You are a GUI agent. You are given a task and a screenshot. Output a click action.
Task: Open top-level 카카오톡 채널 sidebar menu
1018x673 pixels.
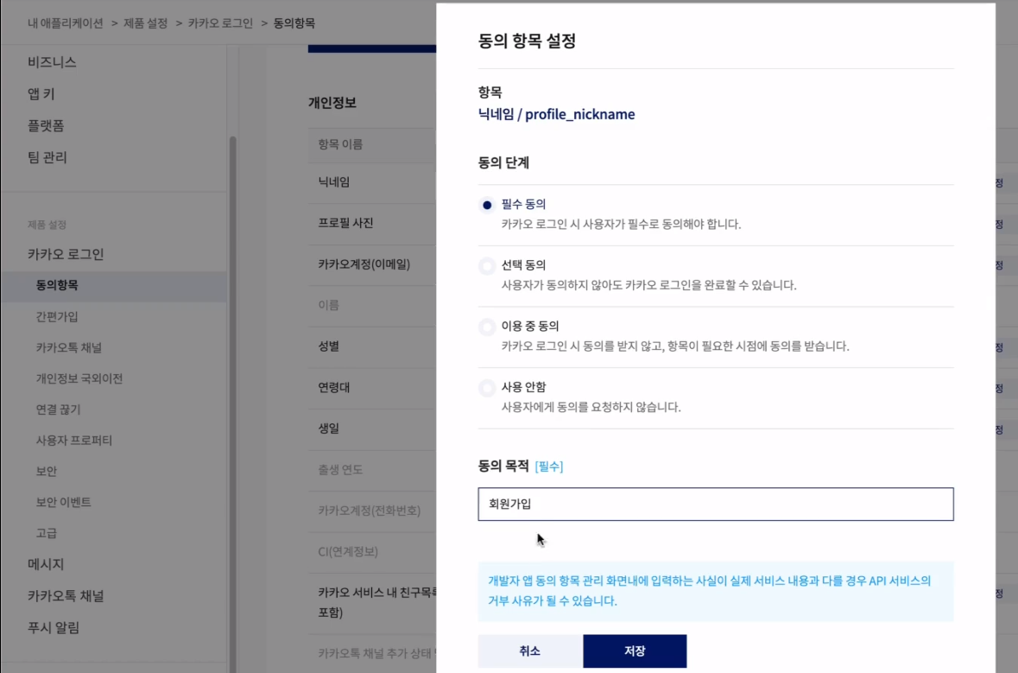pyautogui.click(x=66, y=596)
